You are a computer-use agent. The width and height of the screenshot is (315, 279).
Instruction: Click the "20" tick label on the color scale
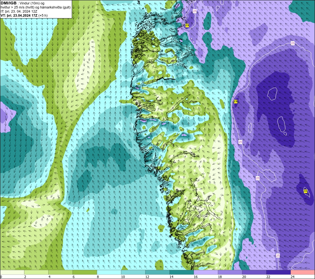tap(244, 277)
